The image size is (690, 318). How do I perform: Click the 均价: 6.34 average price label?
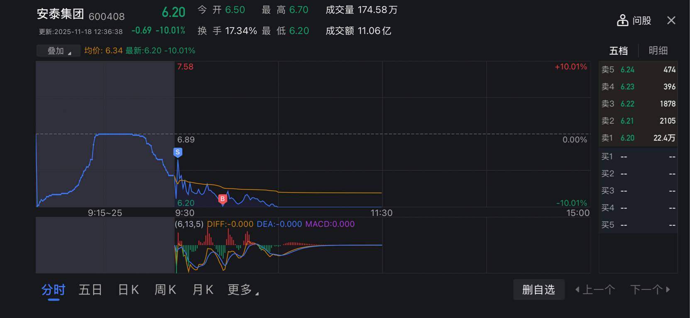[103, 51]
